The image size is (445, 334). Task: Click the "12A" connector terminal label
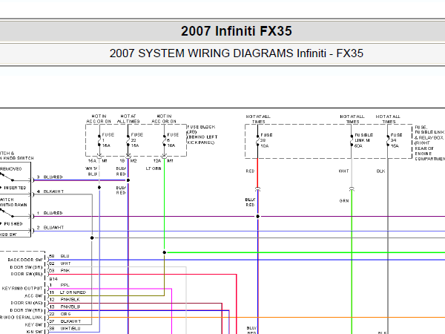(157, 161)
